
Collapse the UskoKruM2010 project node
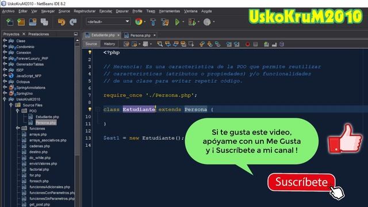(5, 99)
